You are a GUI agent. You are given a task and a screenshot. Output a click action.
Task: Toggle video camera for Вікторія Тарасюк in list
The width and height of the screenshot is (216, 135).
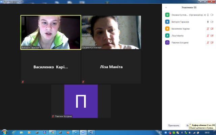[x=212, y=22]
